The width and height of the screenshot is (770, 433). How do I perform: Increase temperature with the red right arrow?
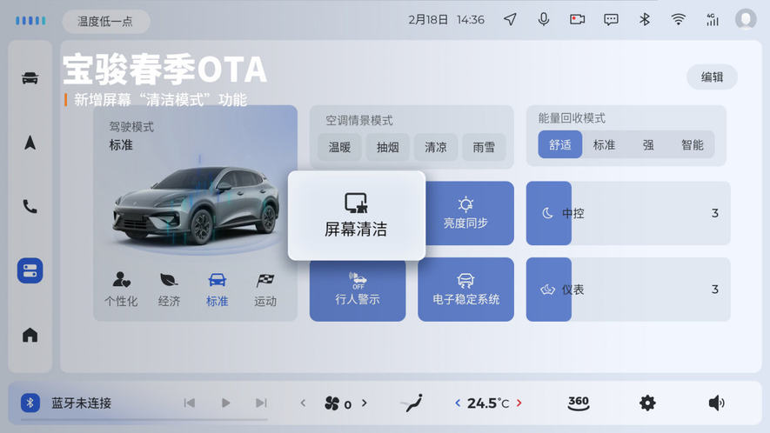[519, 403]
